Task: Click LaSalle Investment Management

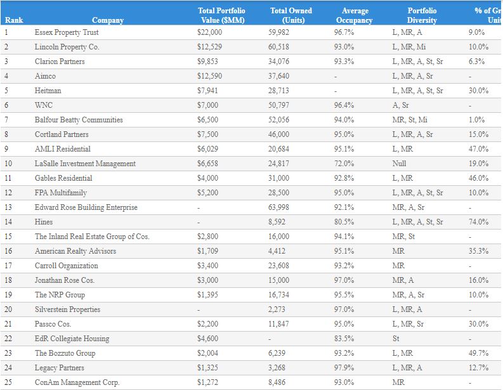Action: [85, 164]
